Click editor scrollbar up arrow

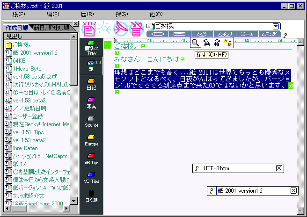300,42
